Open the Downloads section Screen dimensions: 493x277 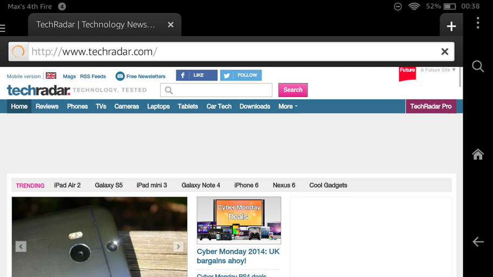point(255,106)
